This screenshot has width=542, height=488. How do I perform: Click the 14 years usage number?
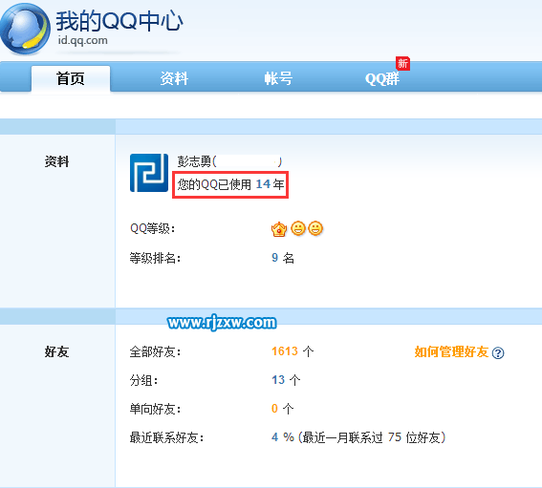(263, 184)
